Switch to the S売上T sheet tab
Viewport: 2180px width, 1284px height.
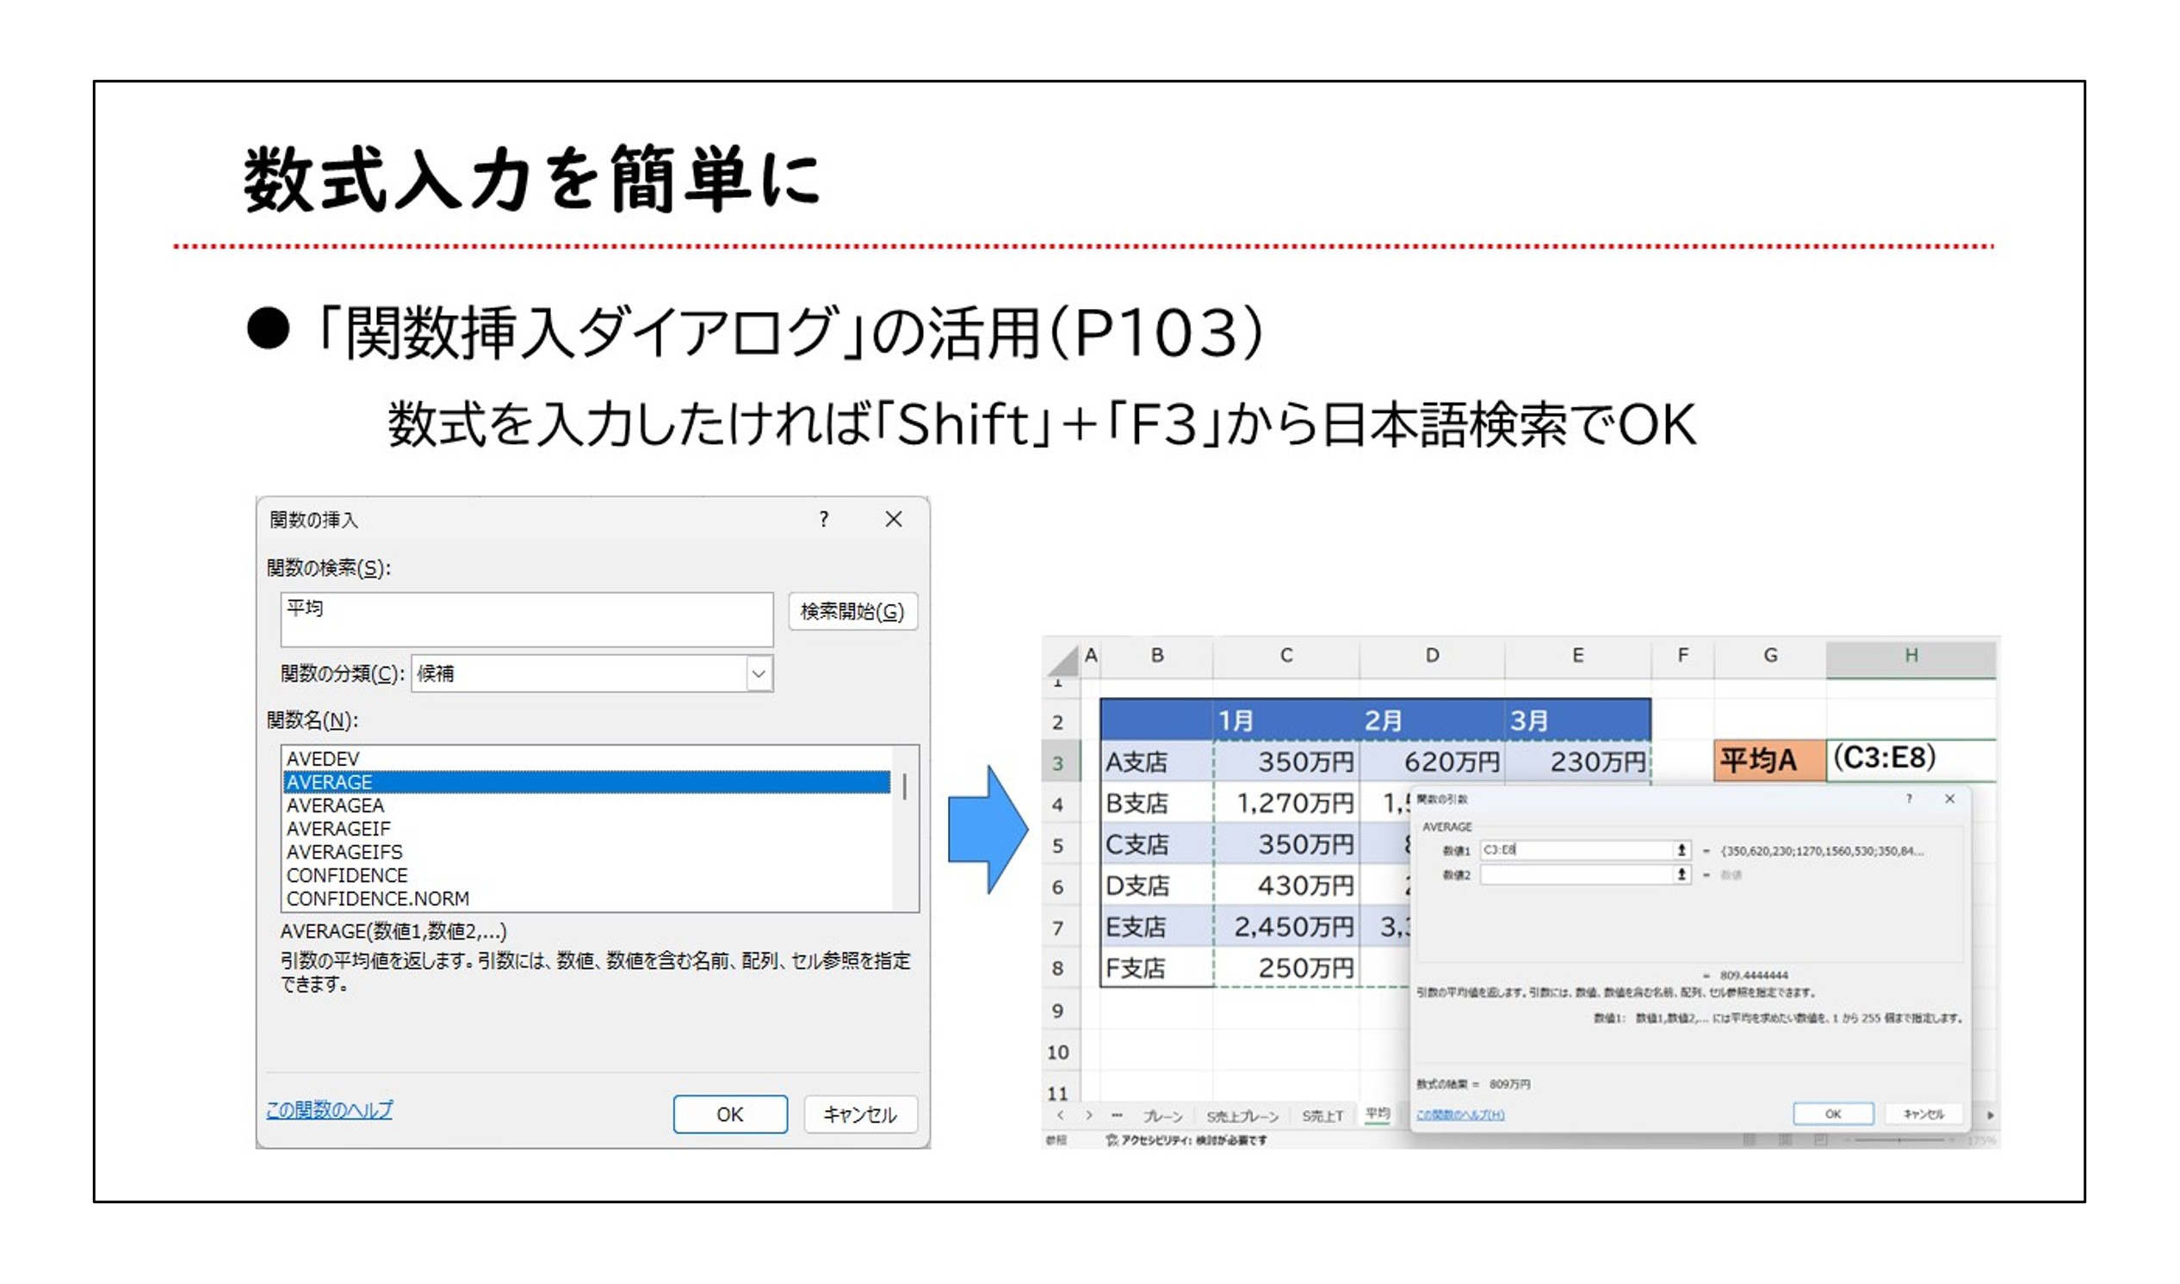[1322, 1116]
